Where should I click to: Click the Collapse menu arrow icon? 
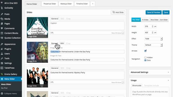(x=2, y=93)
